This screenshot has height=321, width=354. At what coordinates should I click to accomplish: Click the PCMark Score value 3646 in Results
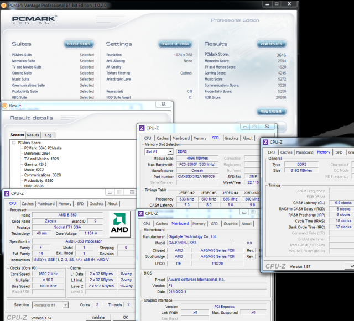[282, 55]
